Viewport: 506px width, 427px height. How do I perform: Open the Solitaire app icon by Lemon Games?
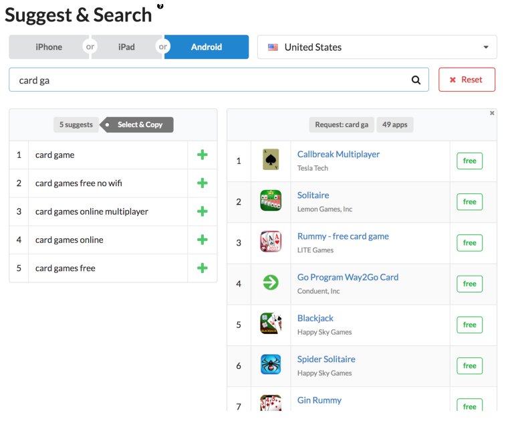pyautogui.click(x=271, y=200)
